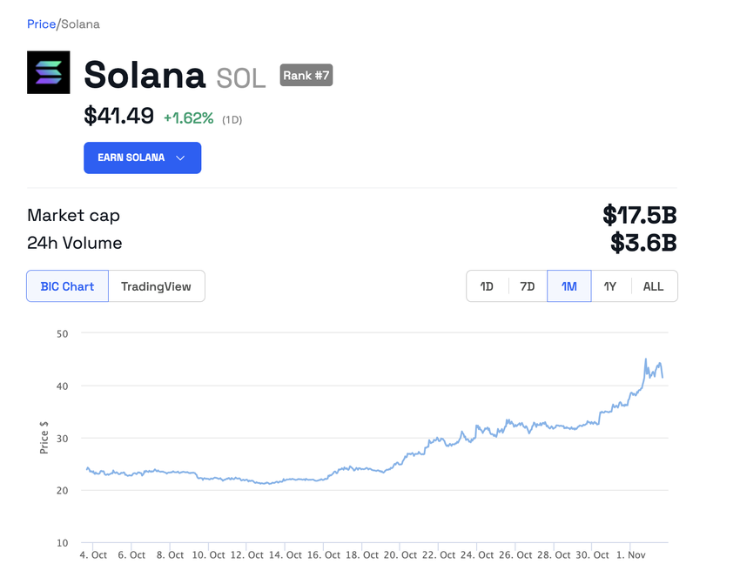This screenshot has height=584, width=740.
Task: Click the chart peak near Nov 1
Action: click(645, 357)
